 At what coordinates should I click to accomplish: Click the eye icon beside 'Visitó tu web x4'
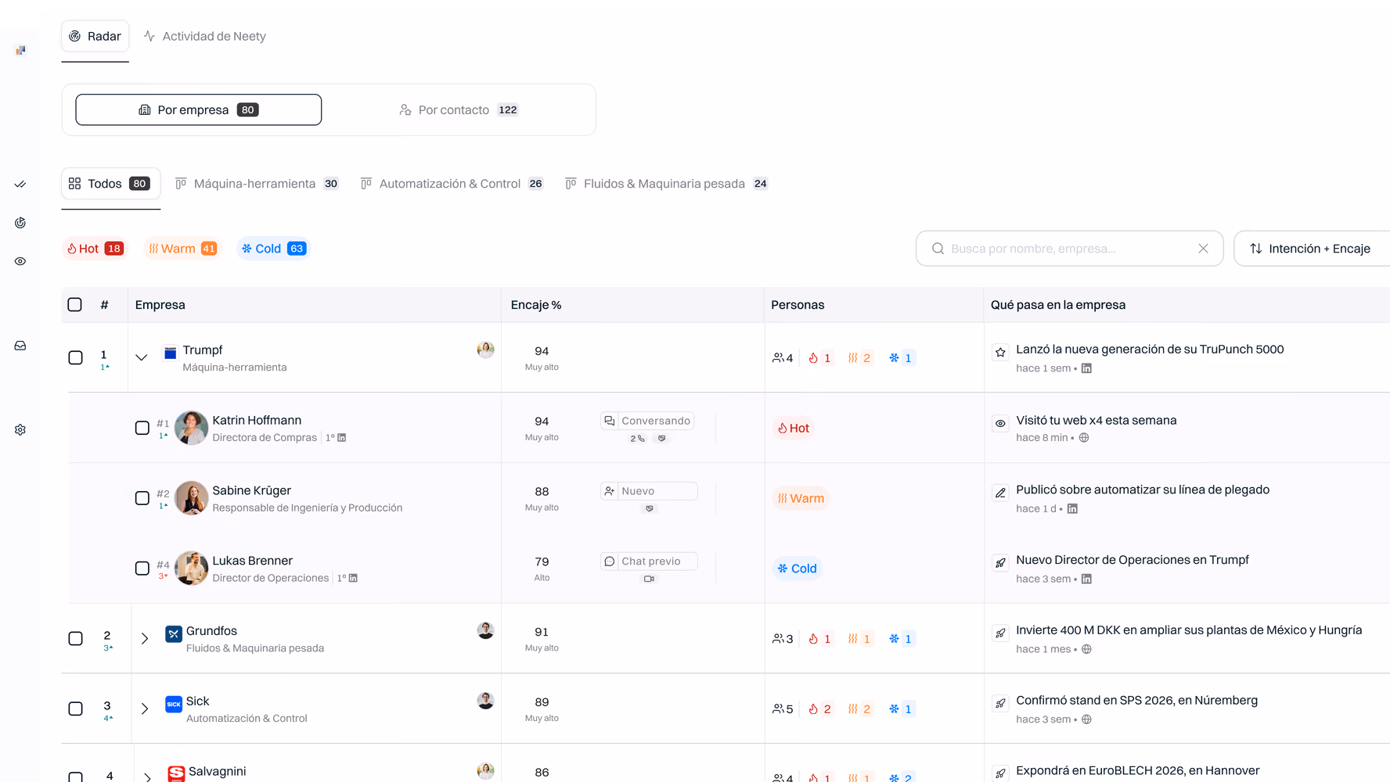(1000, 423)
